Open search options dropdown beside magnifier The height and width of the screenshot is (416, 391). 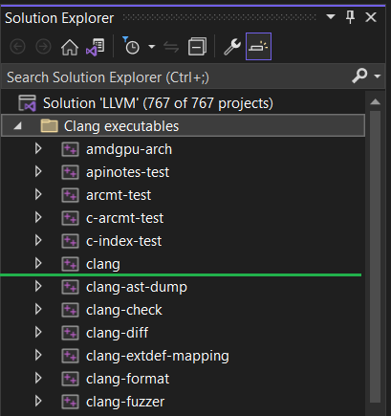pyautogui.click(x=378, y=77)
